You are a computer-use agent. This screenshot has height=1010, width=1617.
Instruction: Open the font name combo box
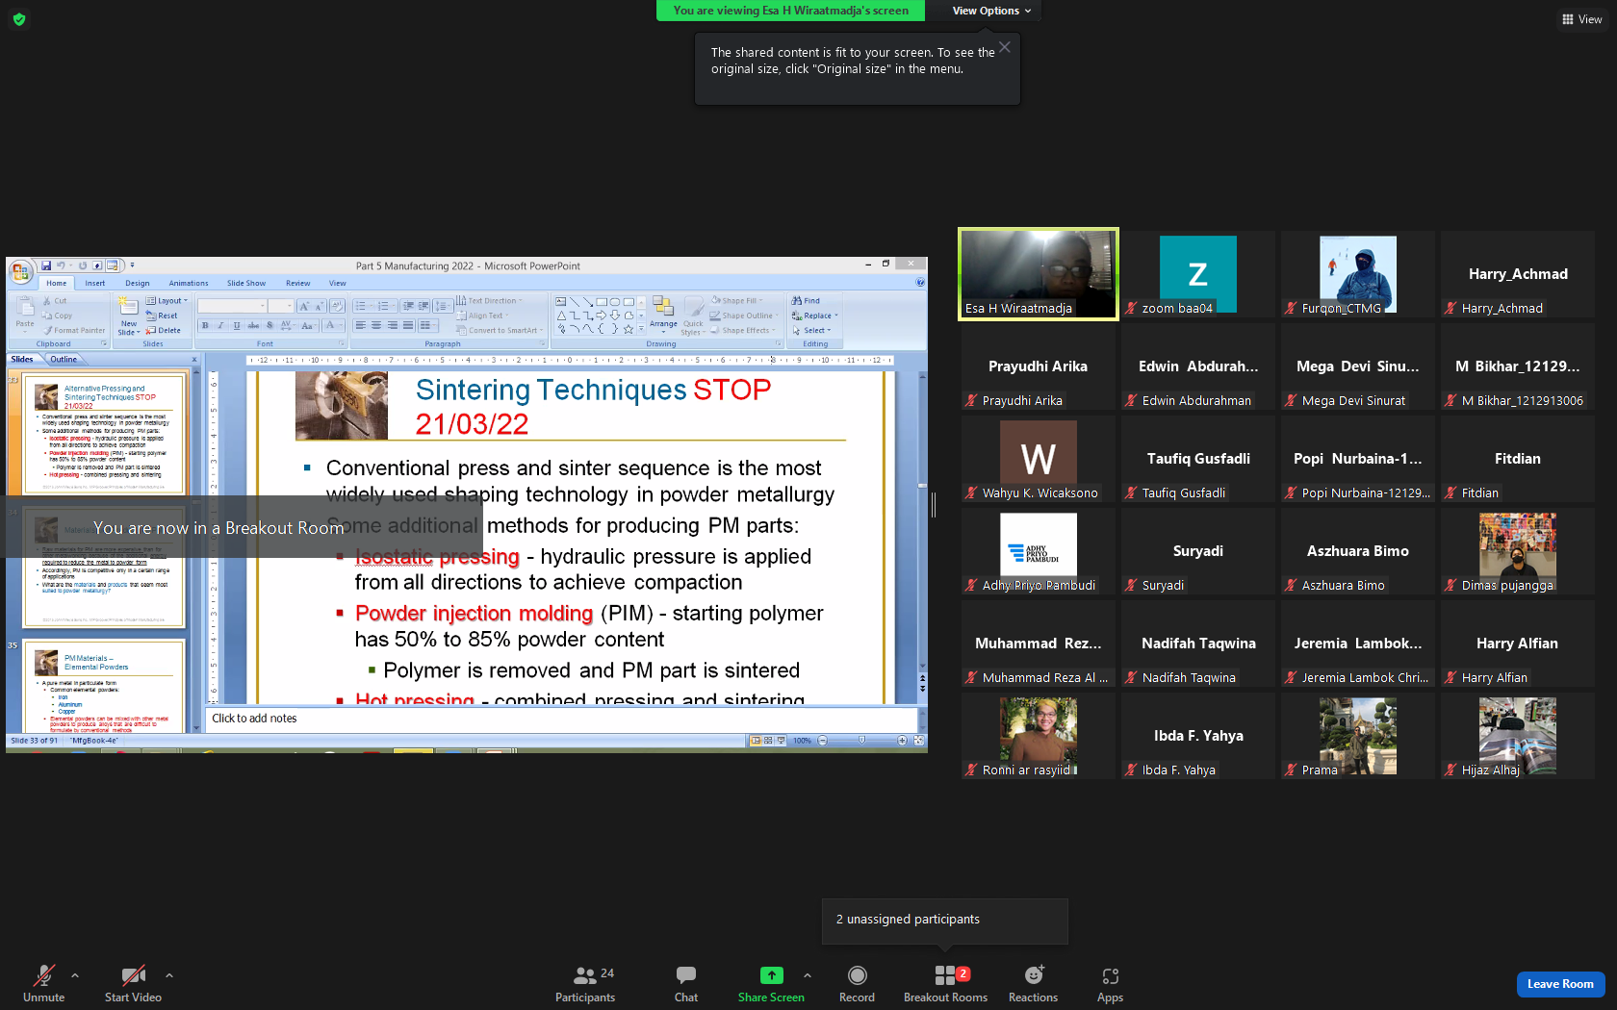tap(232, 306)
